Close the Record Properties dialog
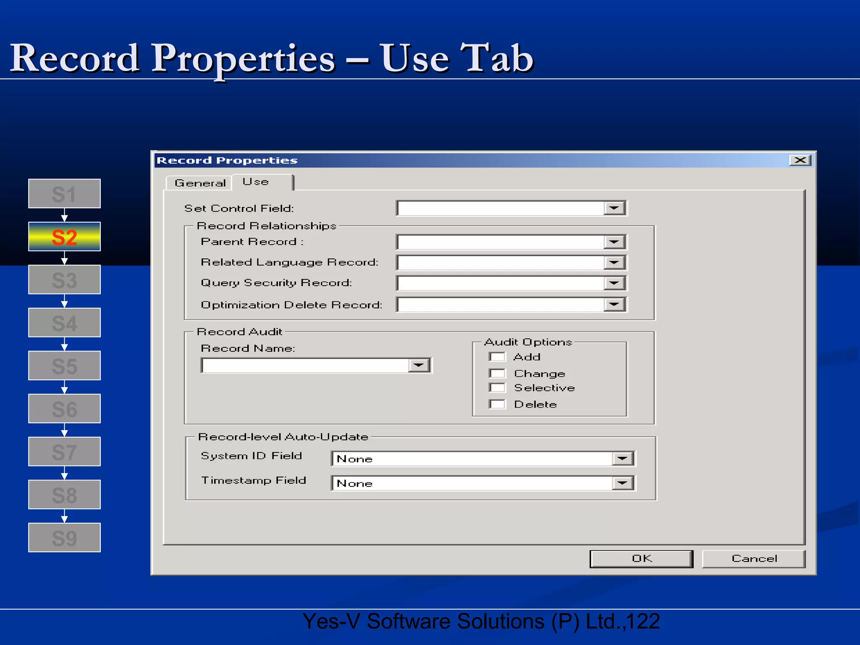Image resolution: width=860 pixels, height=645 pixels. click(x=800, y=160)
